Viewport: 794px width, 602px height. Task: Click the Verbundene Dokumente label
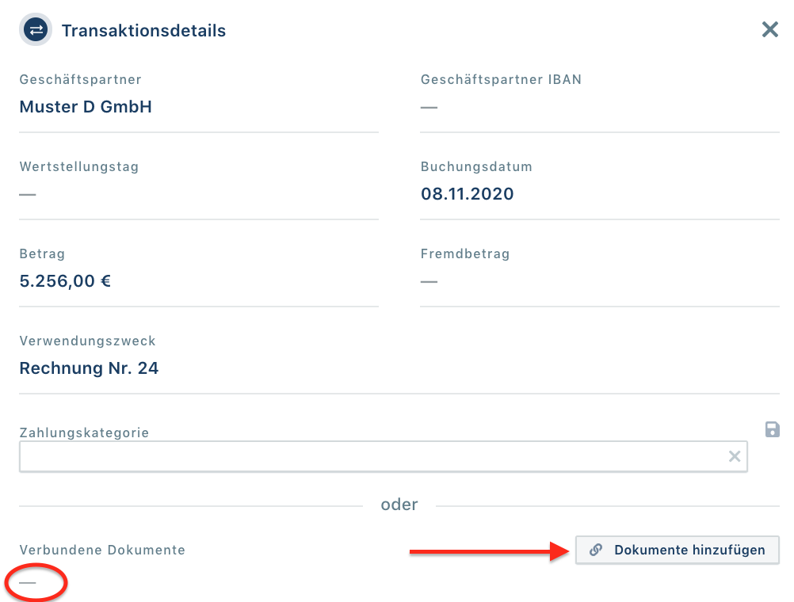101,550
